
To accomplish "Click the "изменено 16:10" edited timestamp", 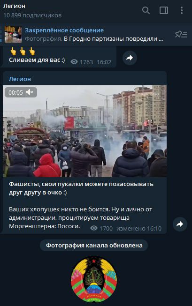I will click(139, 228).
